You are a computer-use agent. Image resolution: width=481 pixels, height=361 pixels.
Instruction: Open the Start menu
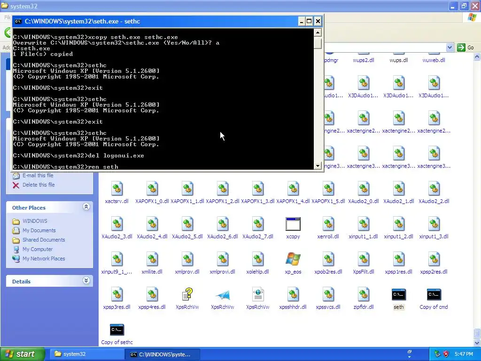tap(23, 354)
